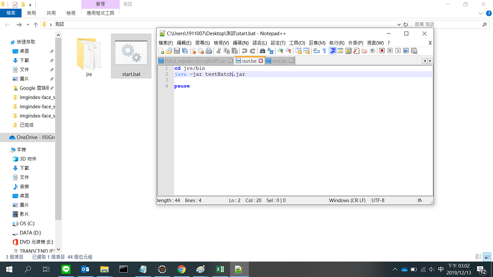
Task: Print the document using toolbar icon
Action: pyautogui.click(x=209, y=51)
